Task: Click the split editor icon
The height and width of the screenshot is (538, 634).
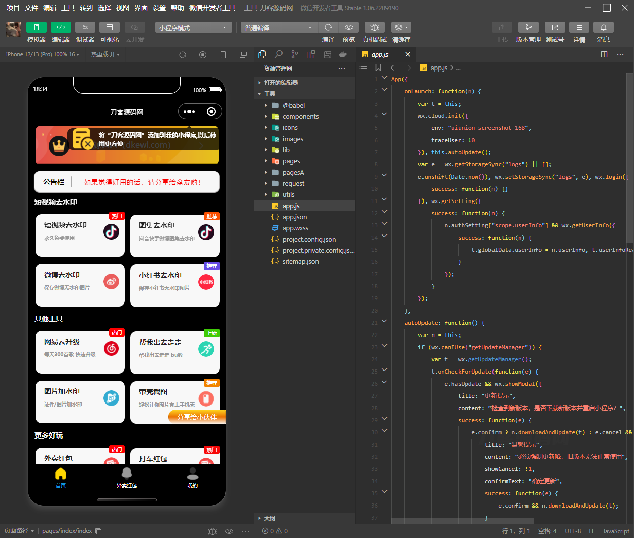Action: coord(604,54)
